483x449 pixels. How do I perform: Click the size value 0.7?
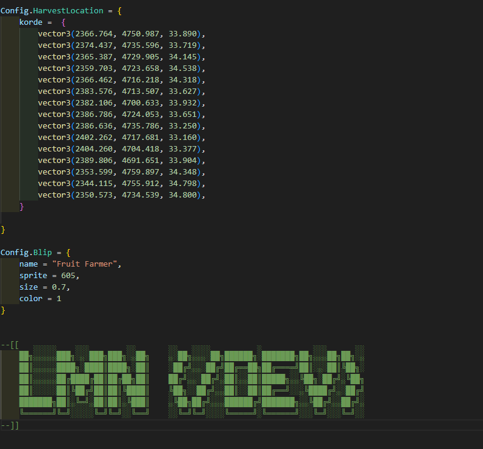click(59, 287)
